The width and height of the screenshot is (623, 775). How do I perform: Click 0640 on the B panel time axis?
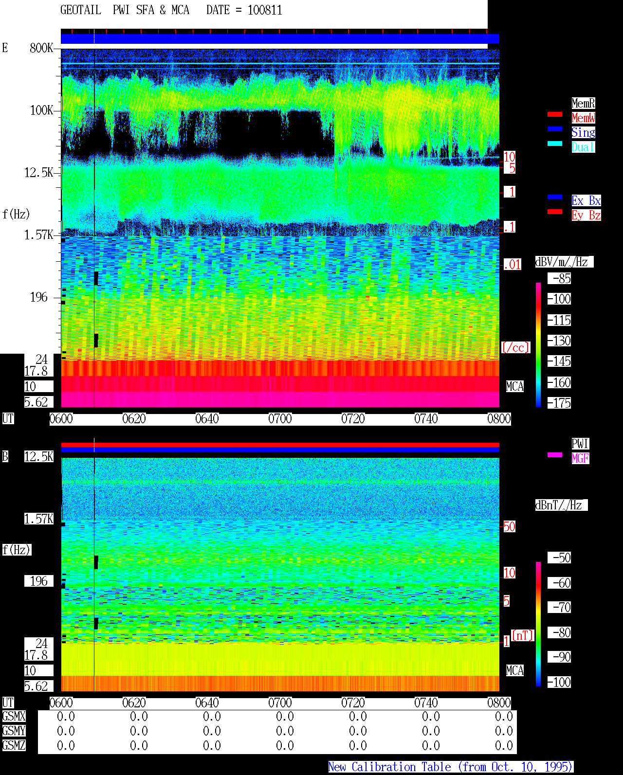point(207,703)
